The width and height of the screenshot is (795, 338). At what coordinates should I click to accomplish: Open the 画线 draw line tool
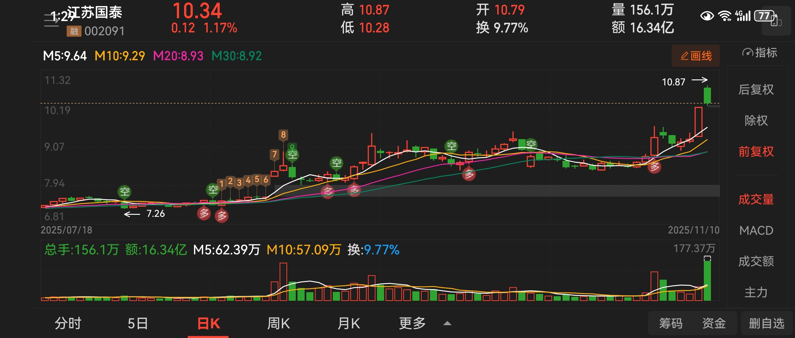click(696, 56)
